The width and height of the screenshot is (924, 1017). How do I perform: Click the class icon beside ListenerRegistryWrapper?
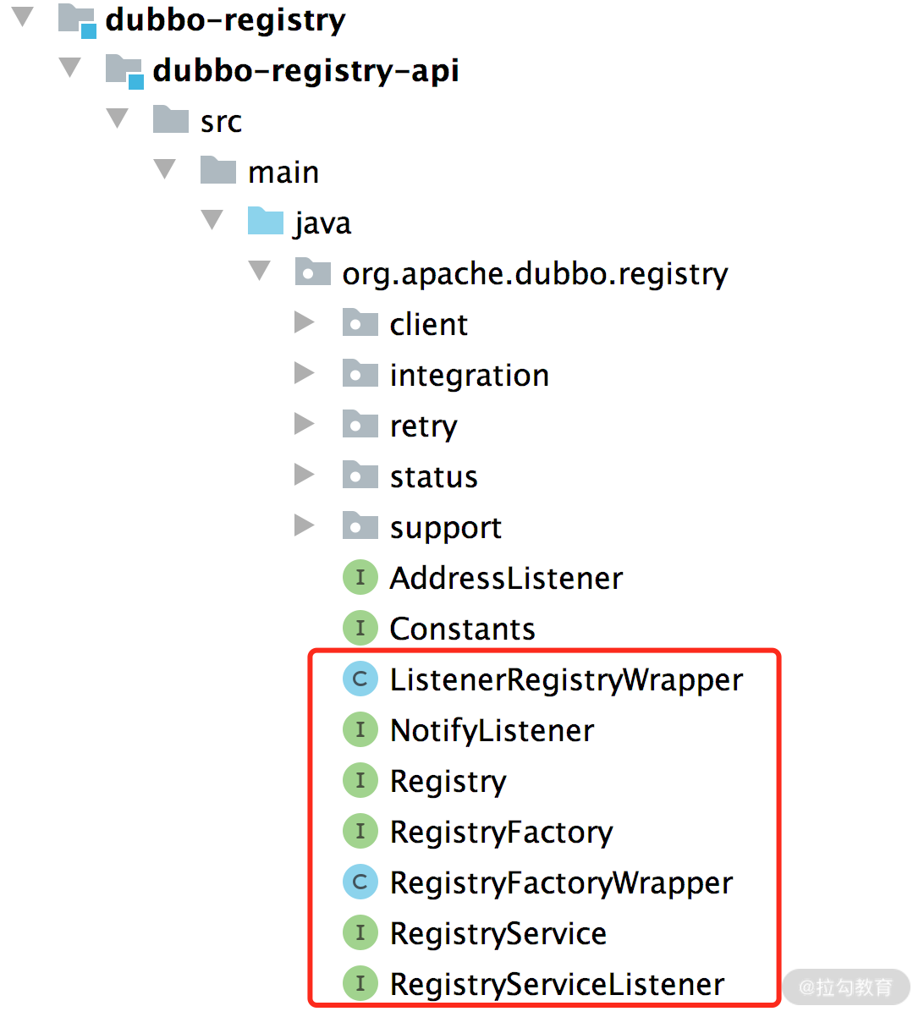(x=360, y=679)
